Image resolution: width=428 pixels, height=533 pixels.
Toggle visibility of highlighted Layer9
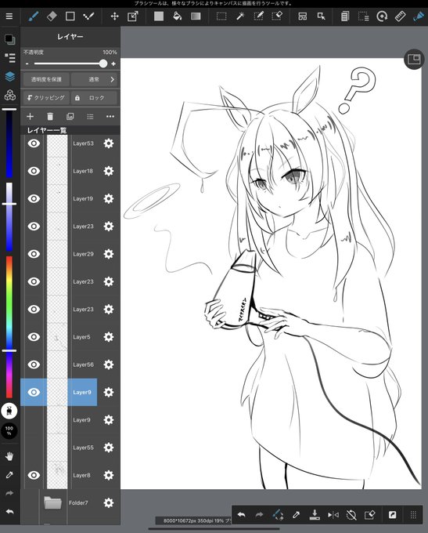click(34, 392)
